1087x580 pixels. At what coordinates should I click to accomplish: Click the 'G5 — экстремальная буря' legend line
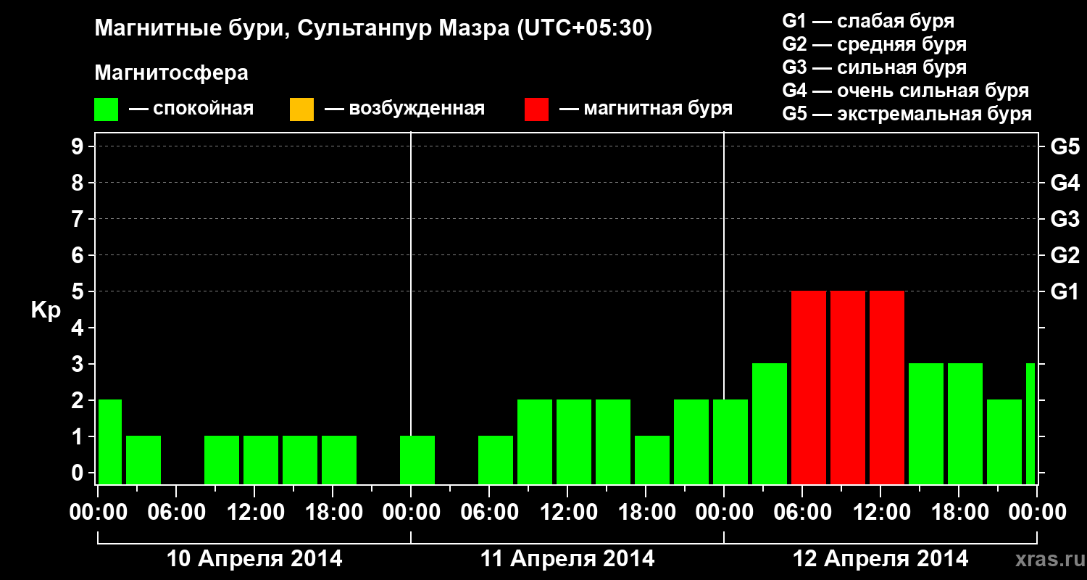(x=907, y=114)
